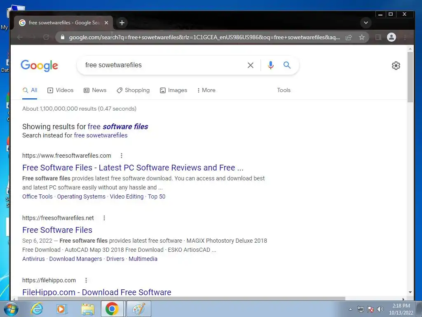The width and height of the screenshot is (422, 317).
Task: Open search Tools
Action: (284, 90)
